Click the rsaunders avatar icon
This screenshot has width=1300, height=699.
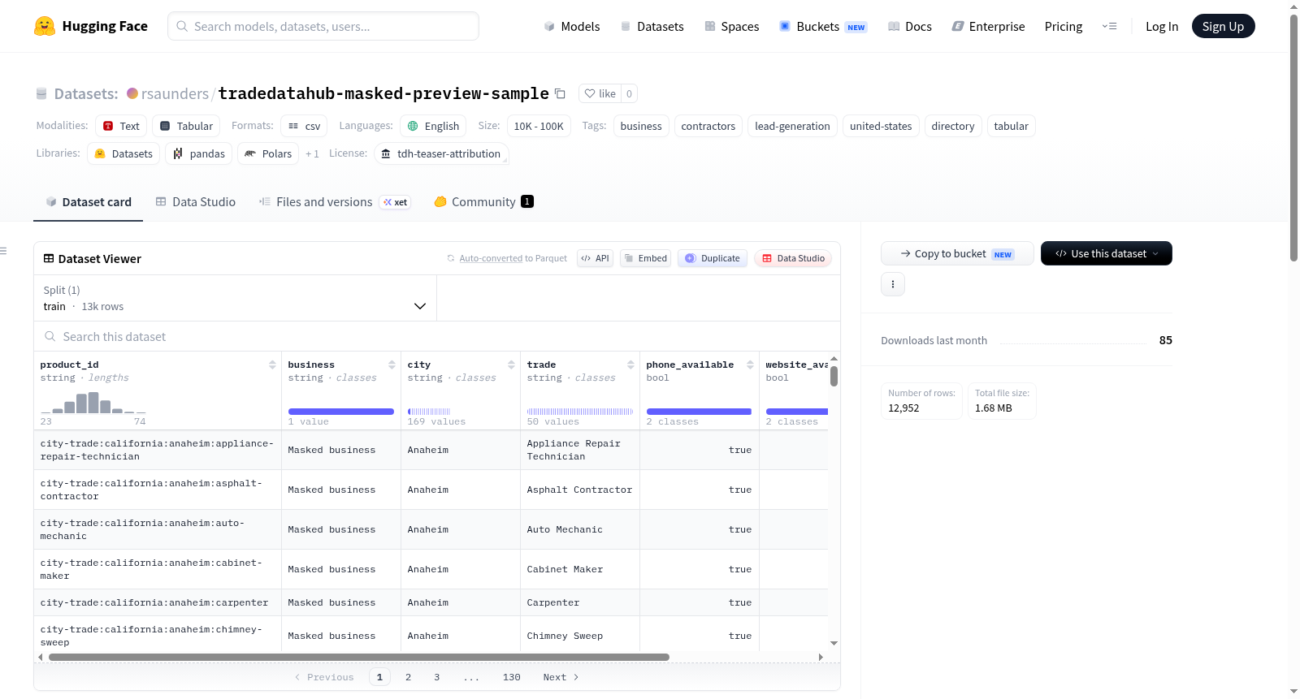[x=132, y=93]
